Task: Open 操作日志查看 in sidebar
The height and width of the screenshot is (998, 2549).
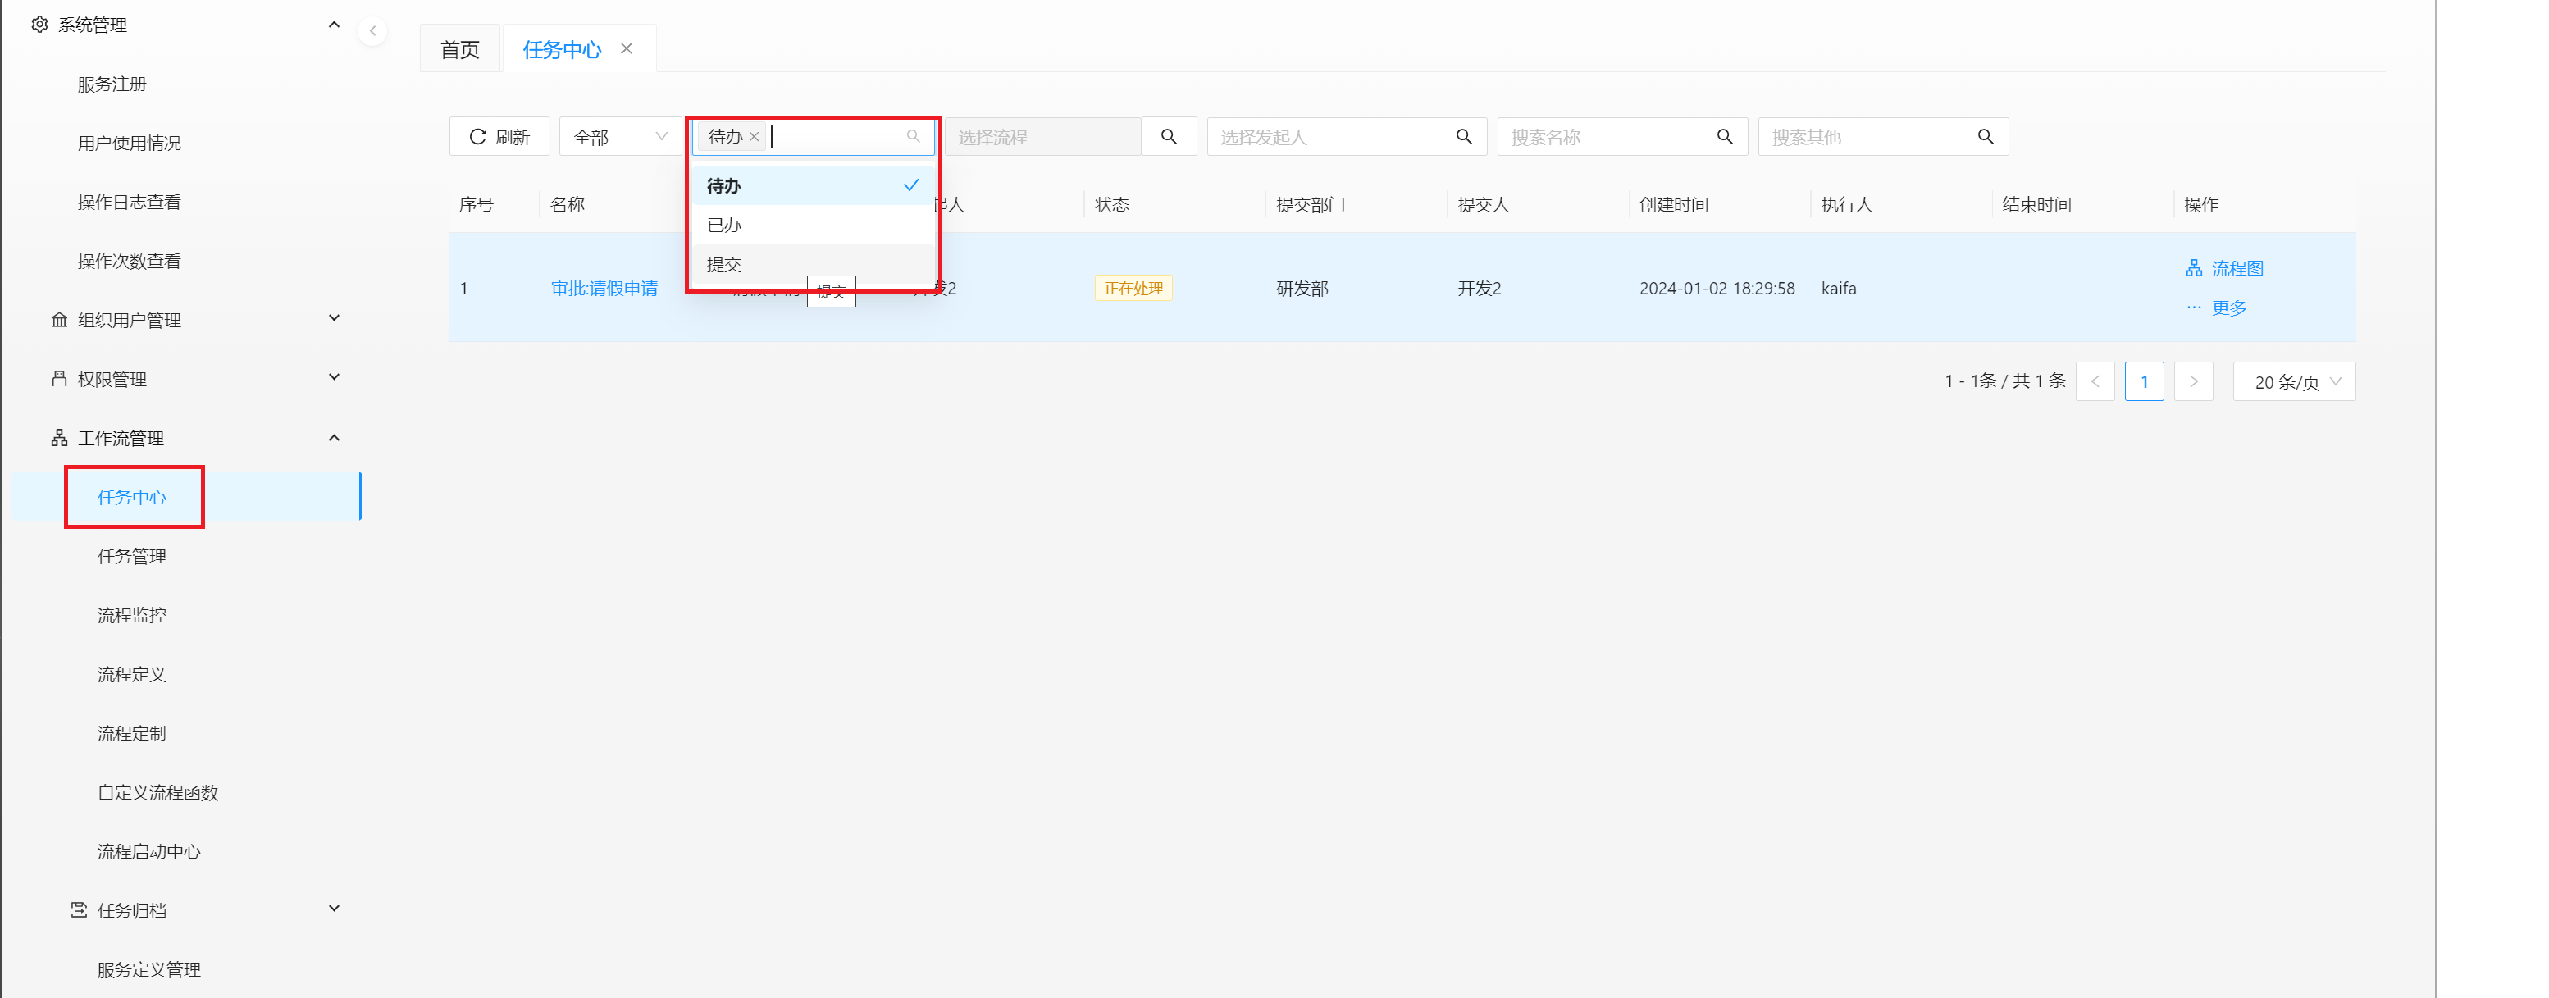Action: pyautogui.click(x=129, y=202)
